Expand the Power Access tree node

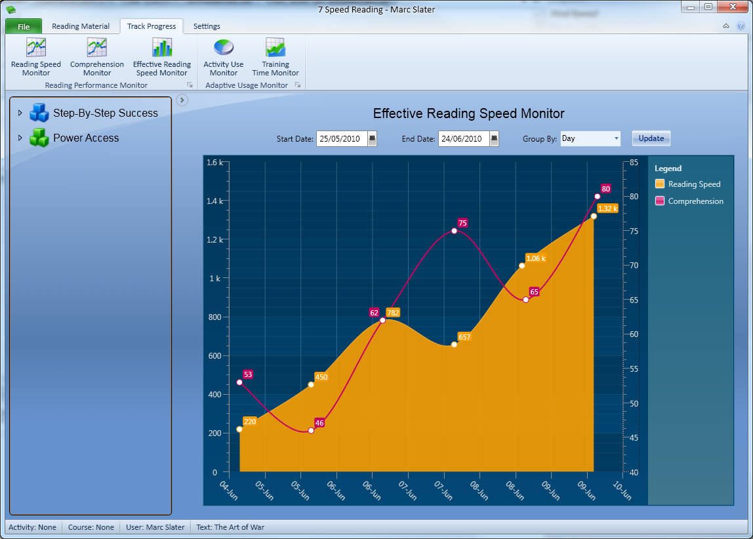(20, 138)
